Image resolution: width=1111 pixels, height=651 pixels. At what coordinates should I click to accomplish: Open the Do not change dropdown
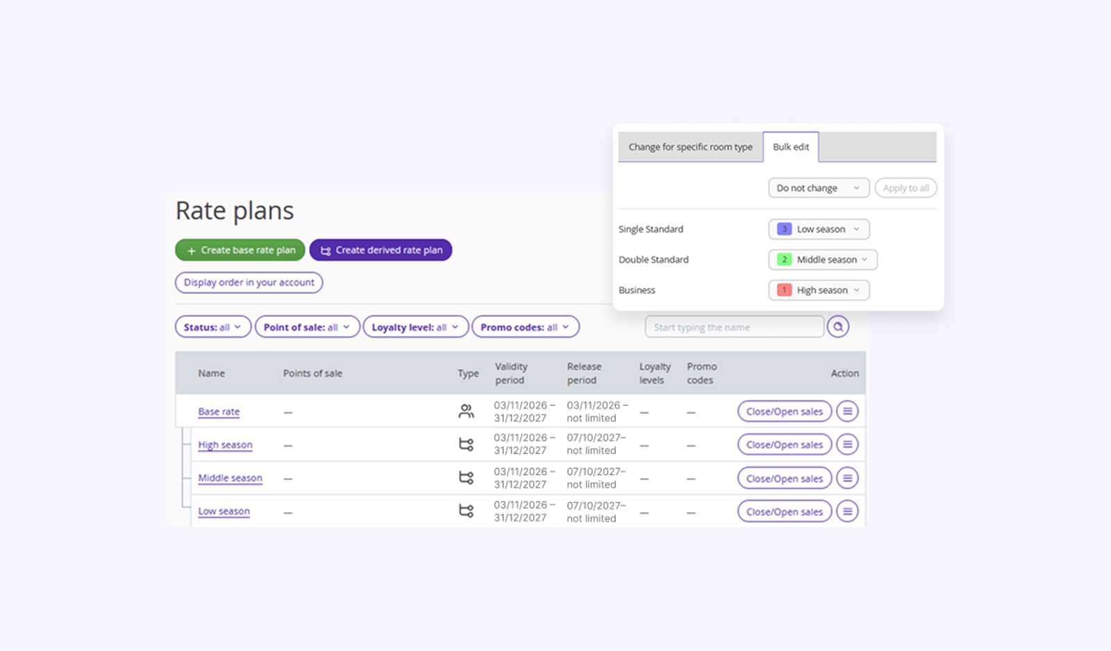tap(819, 188)
